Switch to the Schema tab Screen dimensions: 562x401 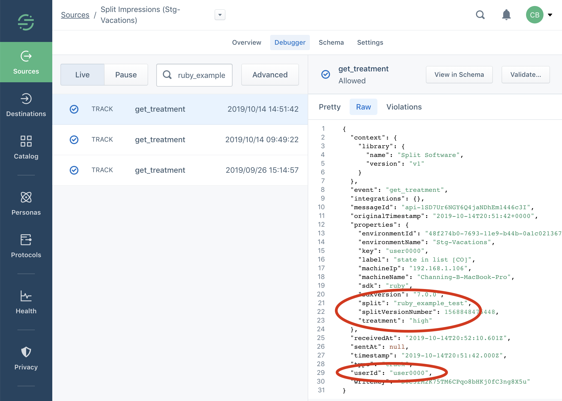pos(331,42)
